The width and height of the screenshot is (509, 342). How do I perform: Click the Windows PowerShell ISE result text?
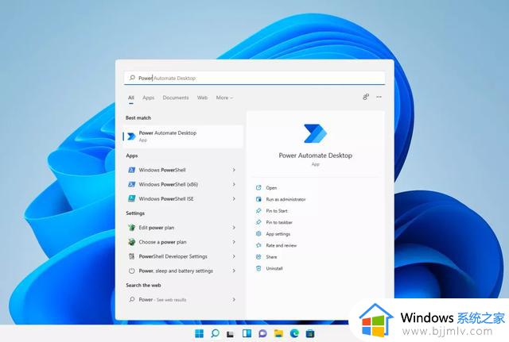tap(166, 198)
